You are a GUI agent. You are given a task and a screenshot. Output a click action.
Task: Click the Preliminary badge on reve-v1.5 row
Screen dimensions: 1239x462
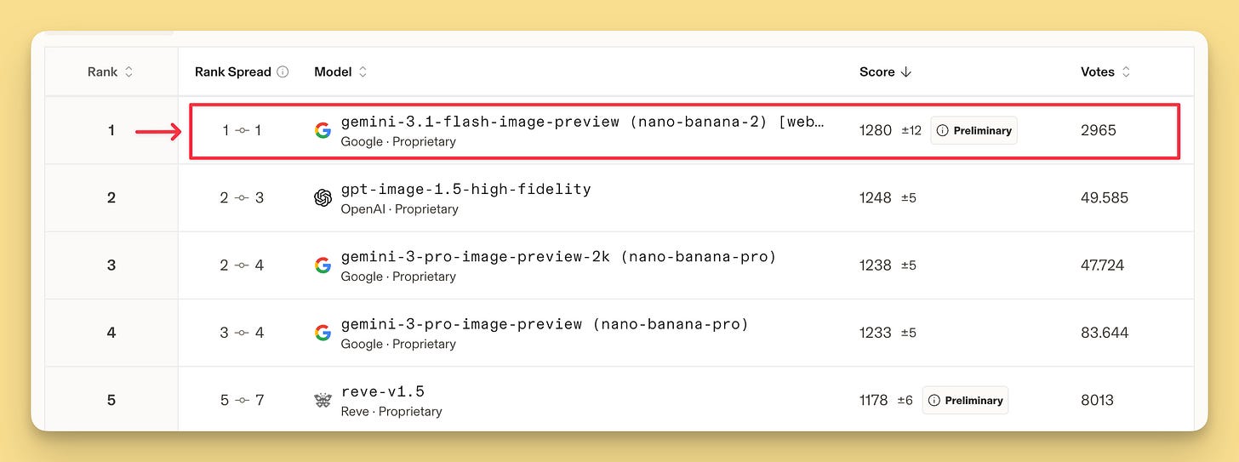[965, 401]
